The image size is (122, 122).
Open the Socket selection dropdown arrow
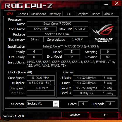pyautogui.click(x=56, y=104)
